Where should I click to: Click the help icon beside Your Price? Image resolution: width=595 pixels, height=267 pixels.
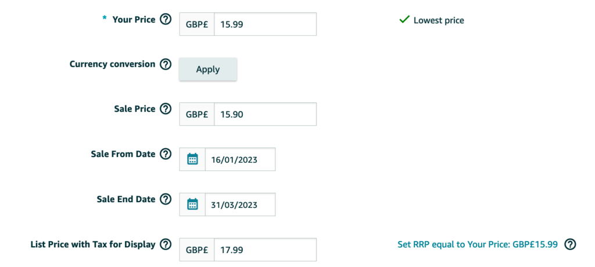[166, 20]
